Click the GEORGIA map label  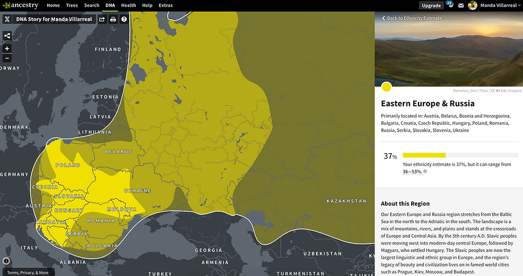(209, 250)
